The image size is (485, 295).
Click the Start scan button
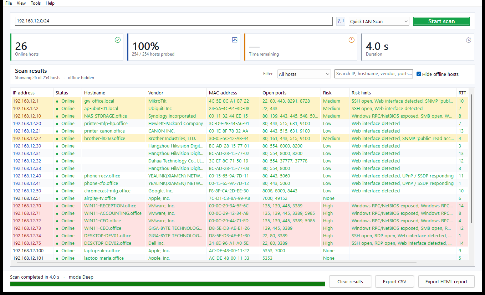click(441, 21)
